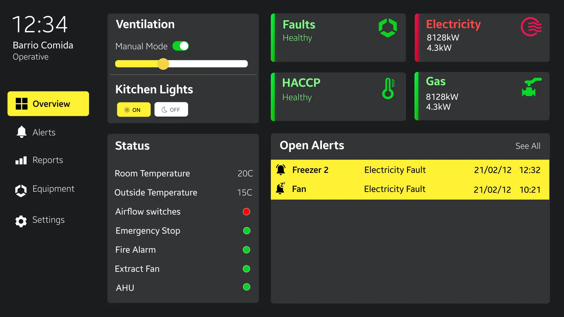Viewport: 564px width, 317px height.
Task: Switch Kitchen Lights to ON
Action: click(133, 109)
